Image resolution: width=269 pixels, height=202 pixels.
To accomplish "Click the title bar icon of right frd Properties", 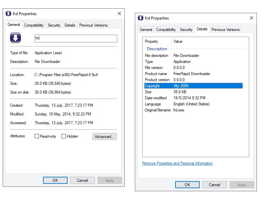I will pos(141,18).
